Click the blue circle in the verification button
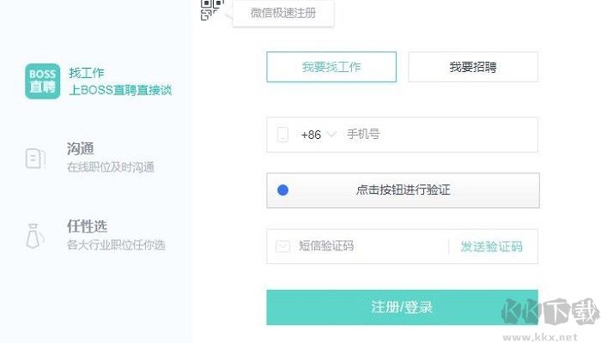This screenshot has width=601, height=343. 283,190
